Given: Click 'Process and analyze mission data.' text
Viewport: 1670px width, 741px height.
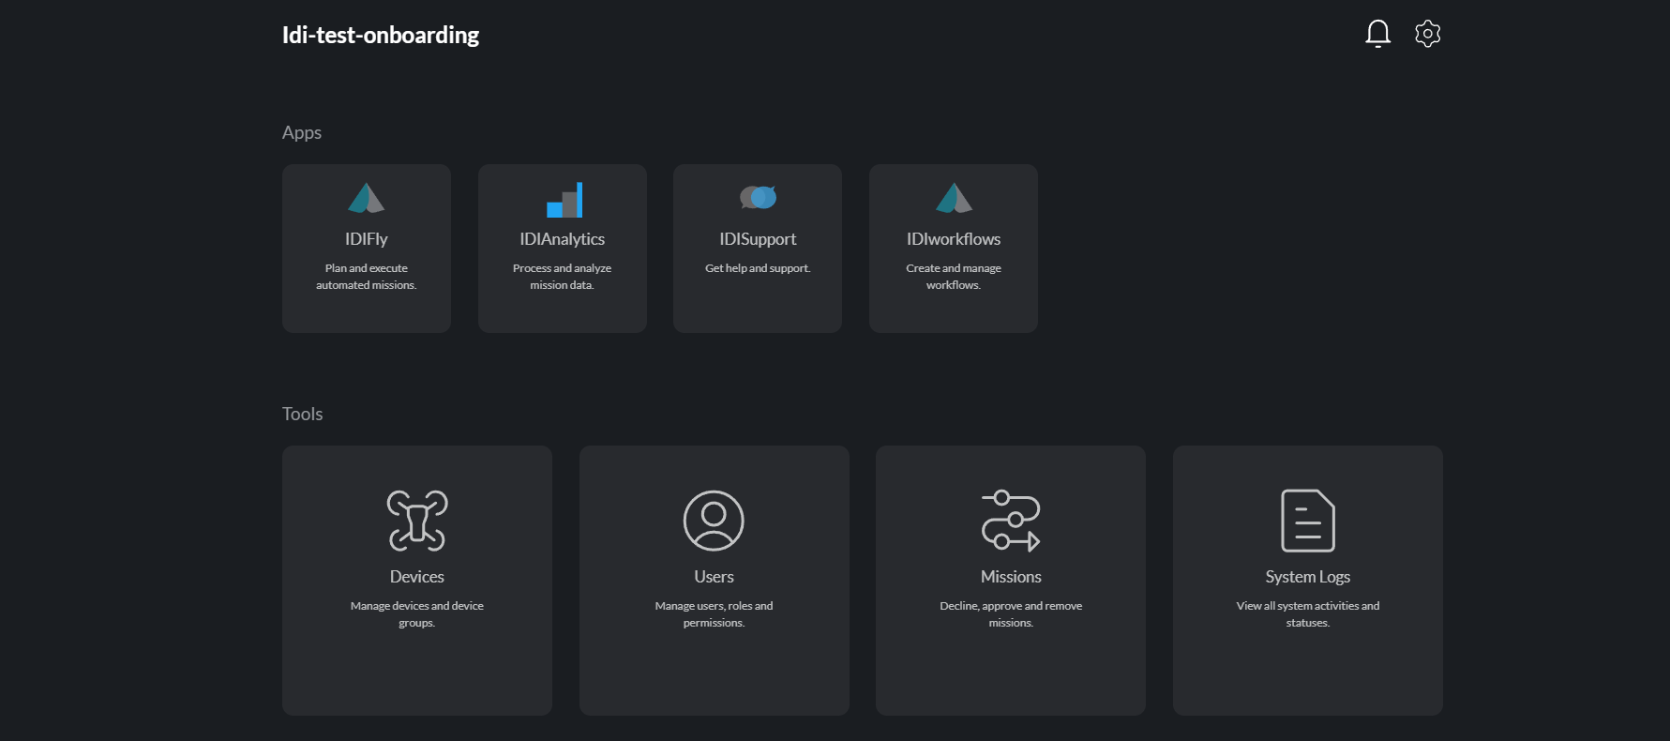Looking at the screenshot, I should coord(563,277).
